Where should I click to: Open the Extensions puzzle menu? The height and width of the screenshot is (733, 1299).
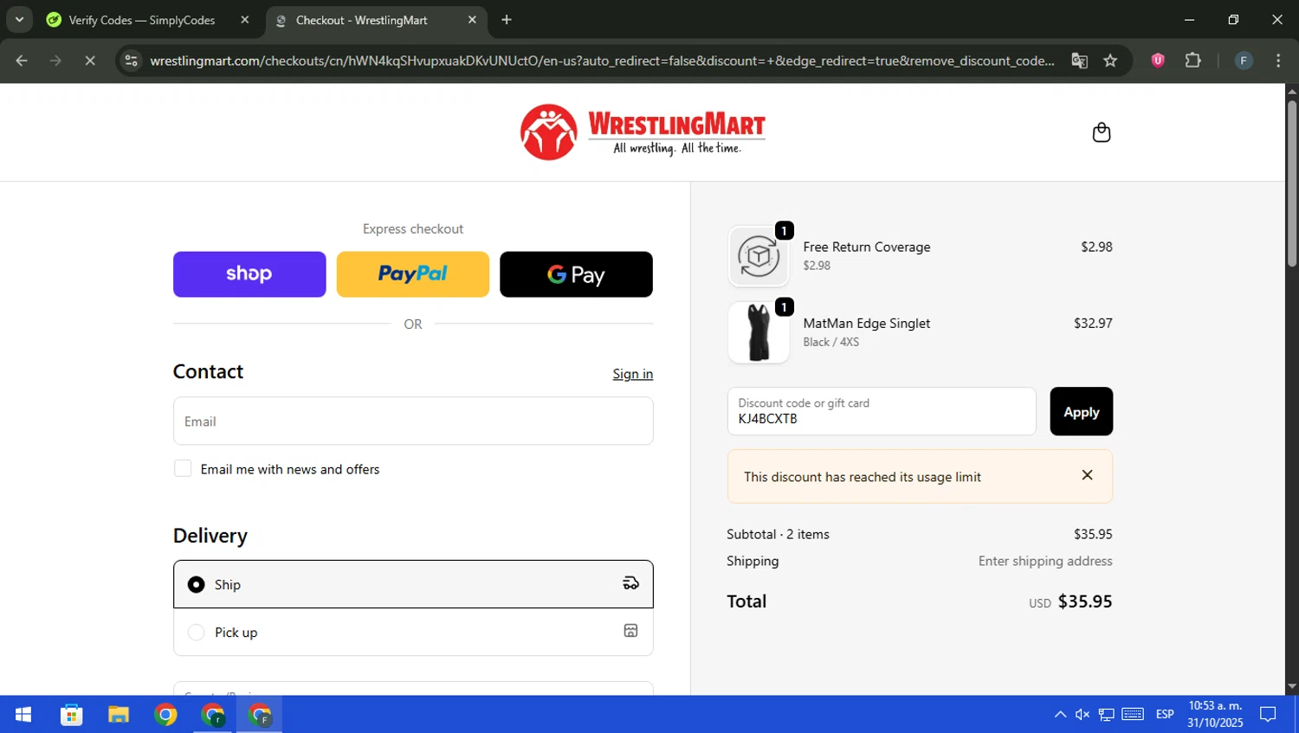click(x=1192, y=61)
